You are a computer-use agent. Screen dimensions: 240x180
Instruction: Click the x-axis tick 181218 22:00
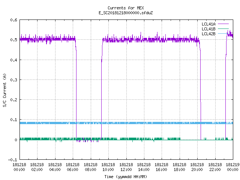coord(215,167)
